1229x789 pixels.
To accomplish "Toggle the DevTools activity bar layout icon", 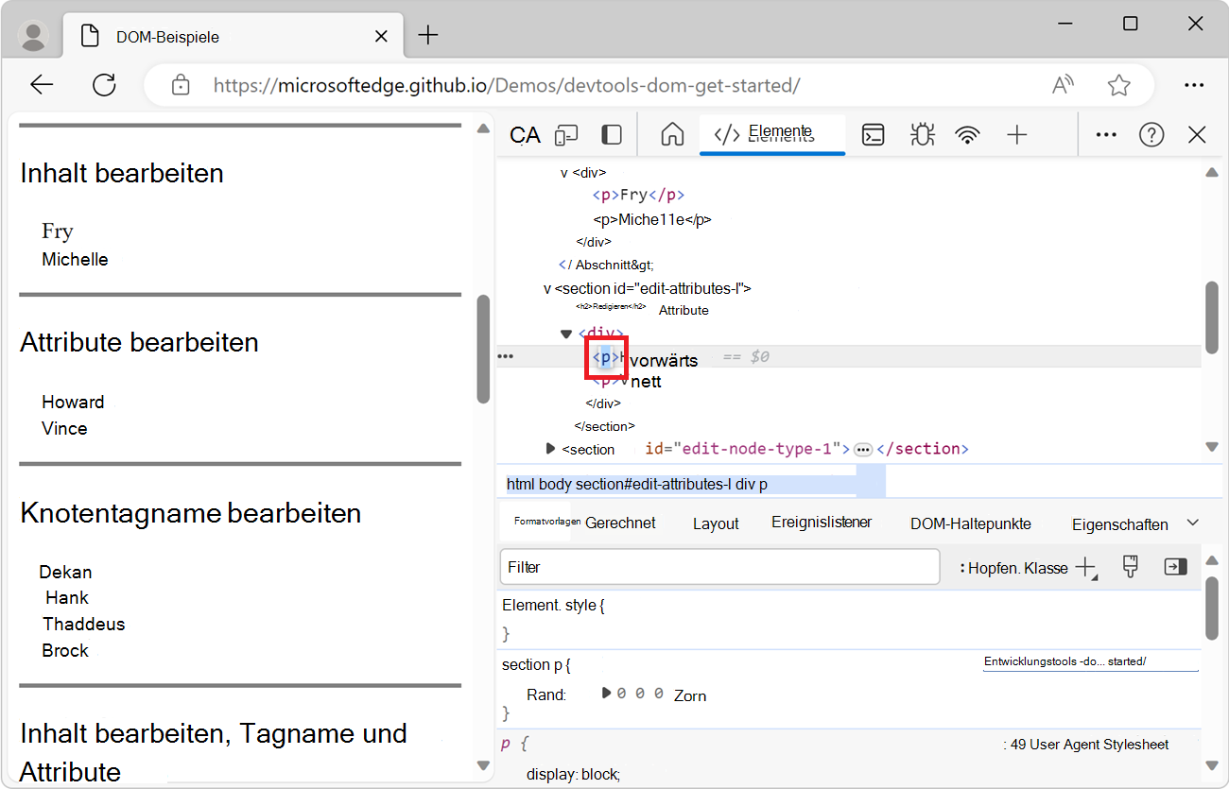I will [612, 135].
